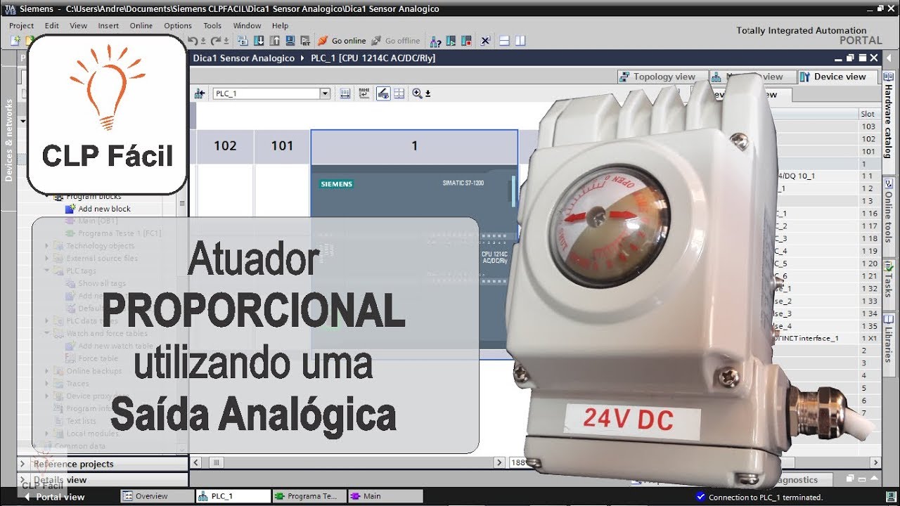Open the Project menu
Image resolution: width=900 pixels, height=506 pixels.
(21, 25)
